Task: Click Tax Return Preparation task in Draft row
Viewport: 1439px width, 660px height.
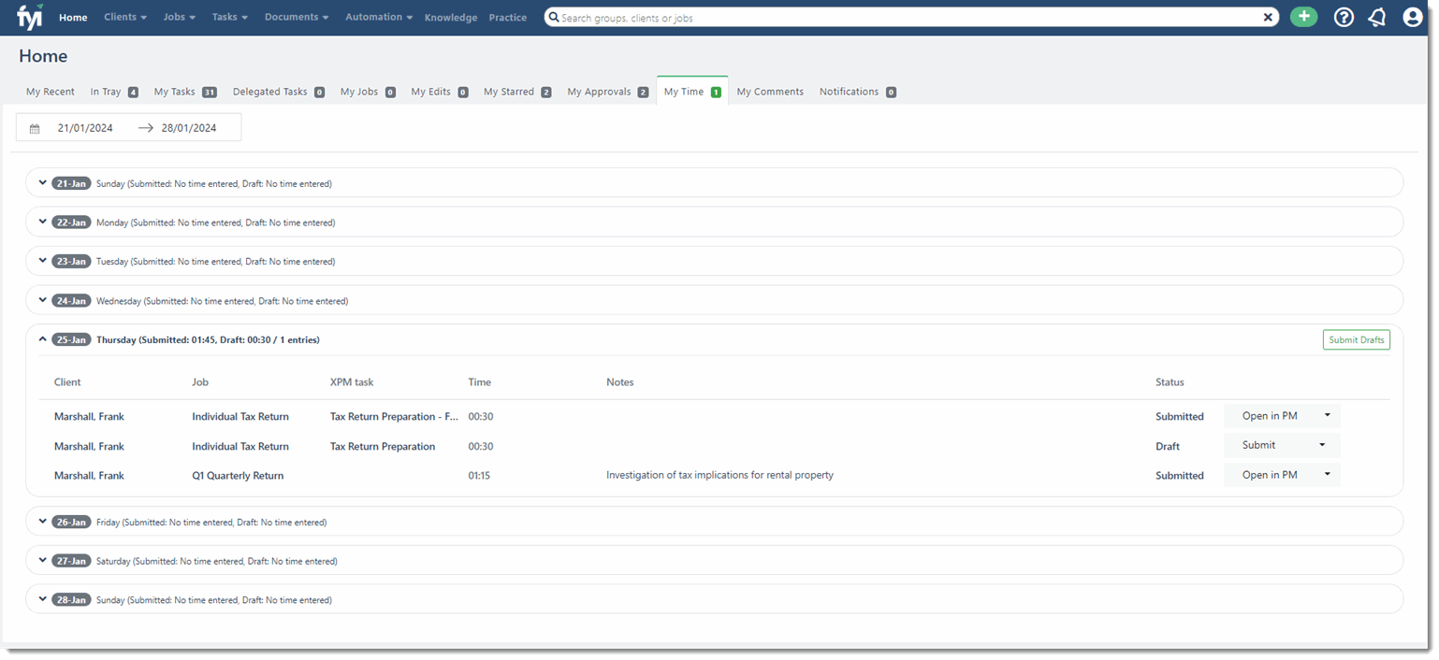Action: pos(383,447)
